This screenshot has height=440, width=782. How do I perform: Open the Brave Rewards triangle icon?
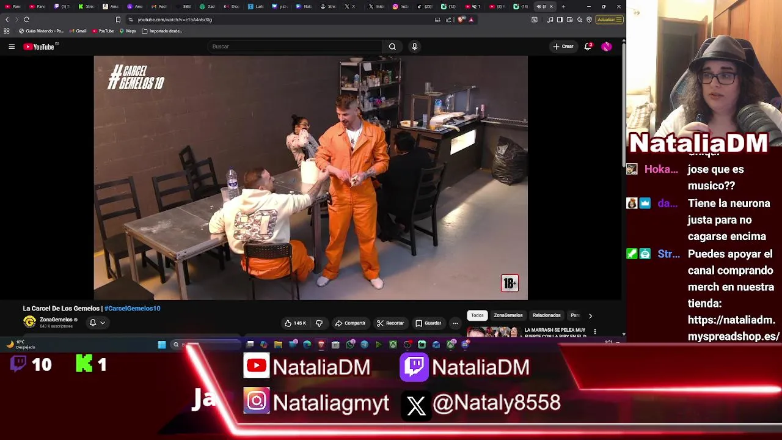click(471, 20)
